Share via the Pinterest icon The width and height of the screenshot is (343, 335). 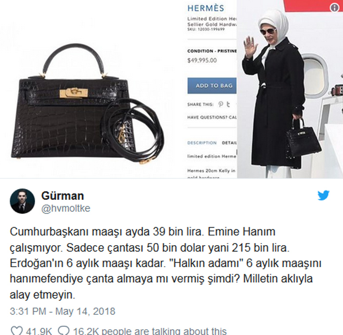(x=221, y=104)
